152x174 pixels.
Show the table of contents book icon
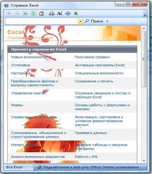coord(68,13)
